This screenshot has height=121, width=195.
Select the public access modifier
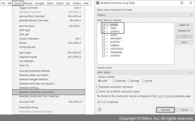[x=99, y=81]
